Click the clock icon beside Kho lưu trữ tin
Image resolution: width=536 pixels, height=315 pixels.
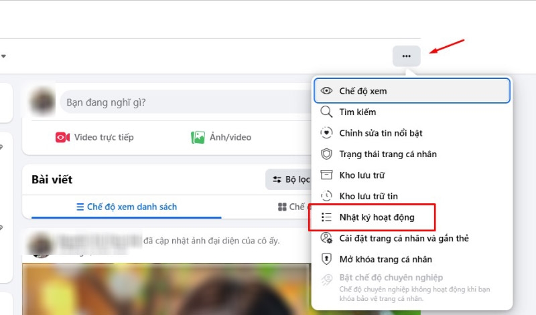tap(326, 196)
